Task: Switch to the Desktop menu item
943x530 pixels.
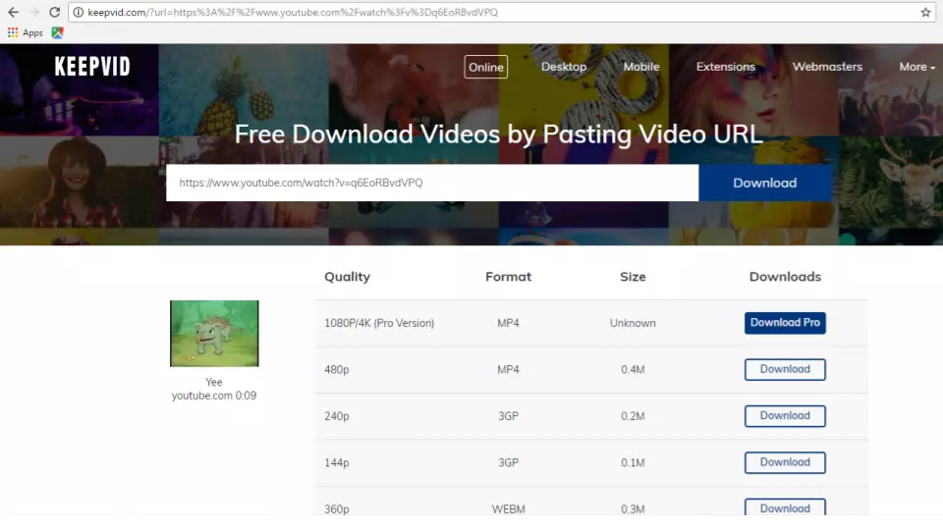Action: (564, 67)
